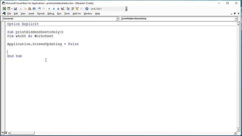This screenshot has width=242, height=136.
Task: Open the View menu
Action: pyautogui.click(x=23, y=14)
